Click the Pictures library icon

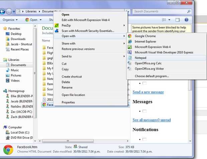pyautogui.click(x=8, y=75)
